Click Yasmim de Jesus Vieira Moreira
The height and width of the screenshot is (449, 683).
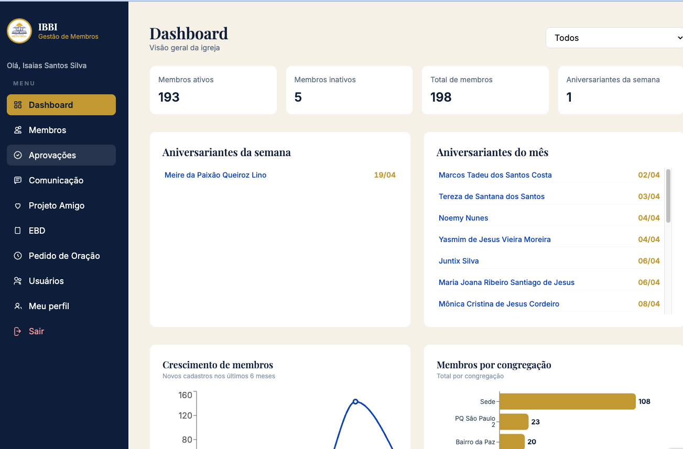pyautogui.click(x=495, y=239)
